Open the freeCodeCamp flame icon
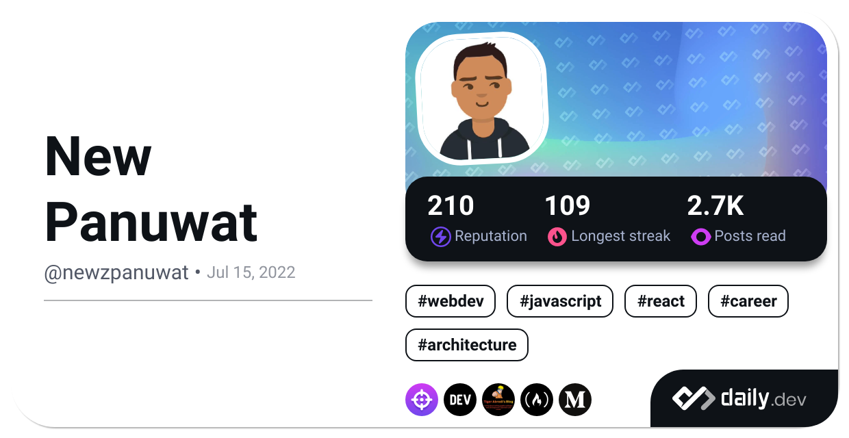This screenshot has width=849, height=438. [537, 400]
